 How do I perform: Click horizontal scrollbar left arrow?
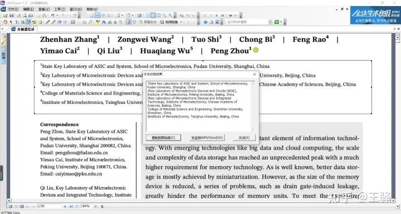(9, 201)
